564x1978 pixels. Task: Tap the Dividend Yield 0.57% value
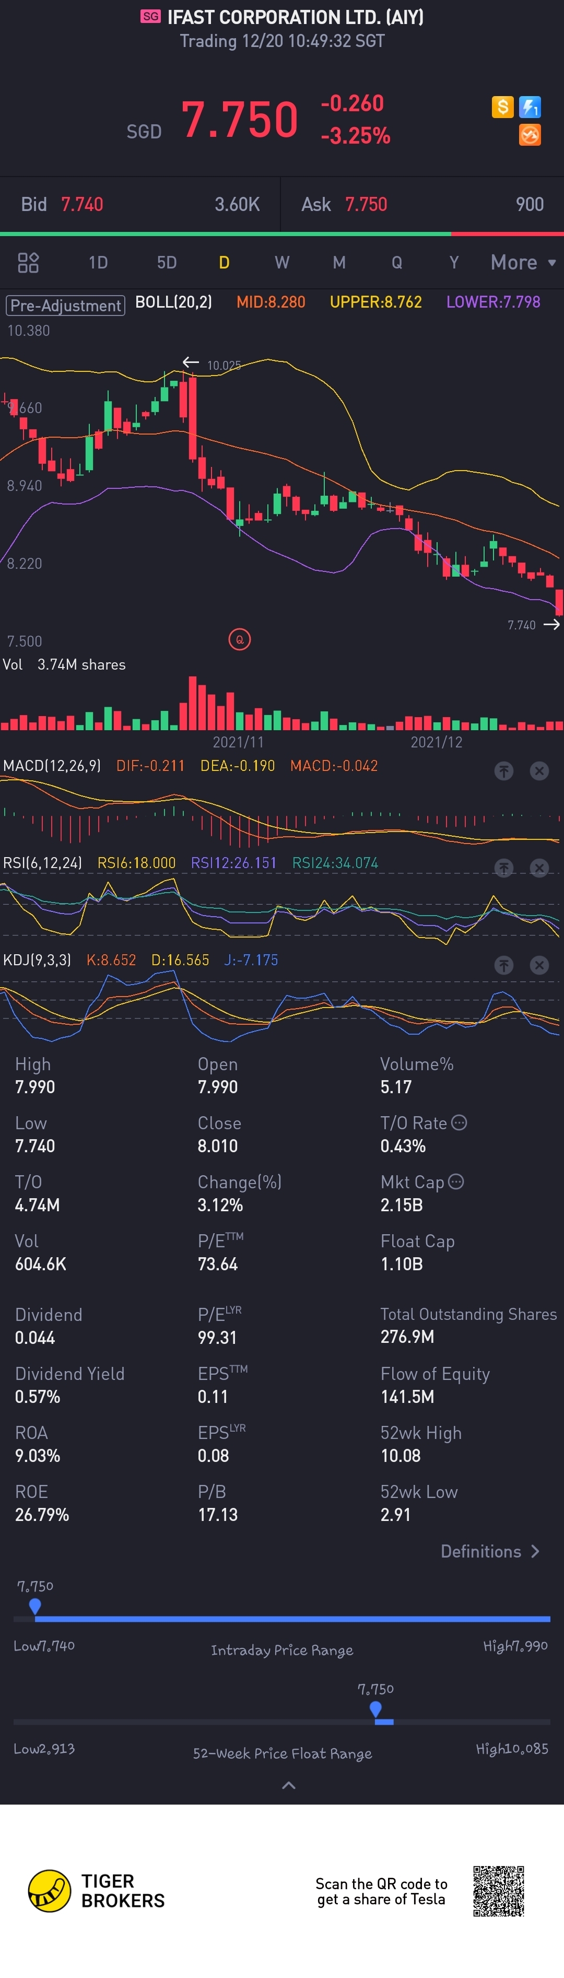tap(38, 1396)
